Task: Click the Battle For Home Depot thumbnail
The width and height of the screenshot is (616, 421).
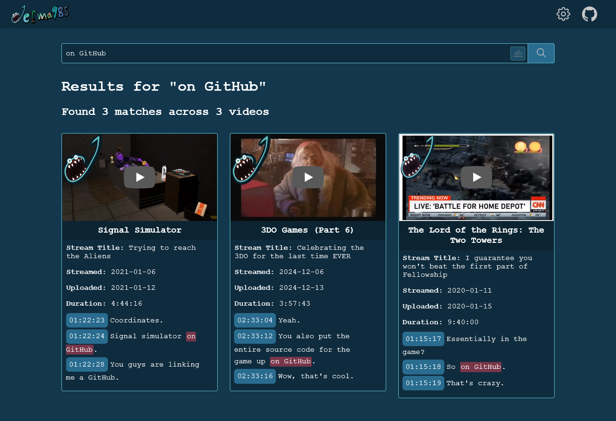Action: (476, 177)
